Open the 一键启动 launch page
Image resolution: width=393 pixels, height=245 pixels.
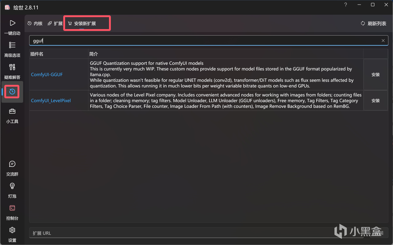(x=12, y=27)
